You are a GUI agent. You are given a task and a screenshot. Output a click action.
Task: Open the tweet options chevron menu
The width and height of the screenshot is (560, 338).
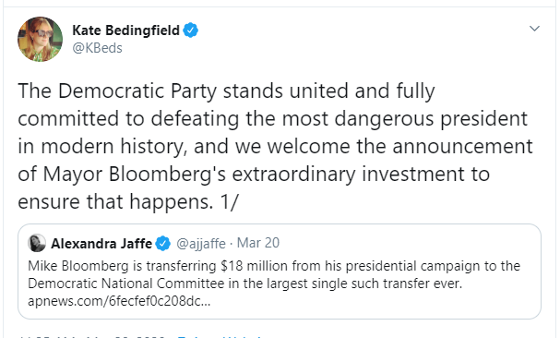tap(534, 29)
